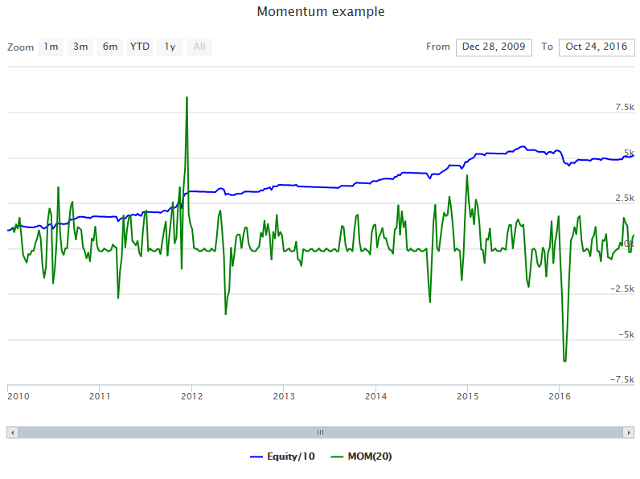640x479 pixels.
Task: Click the 2.5k y-axis label
Action: click(x=625, y=199)
